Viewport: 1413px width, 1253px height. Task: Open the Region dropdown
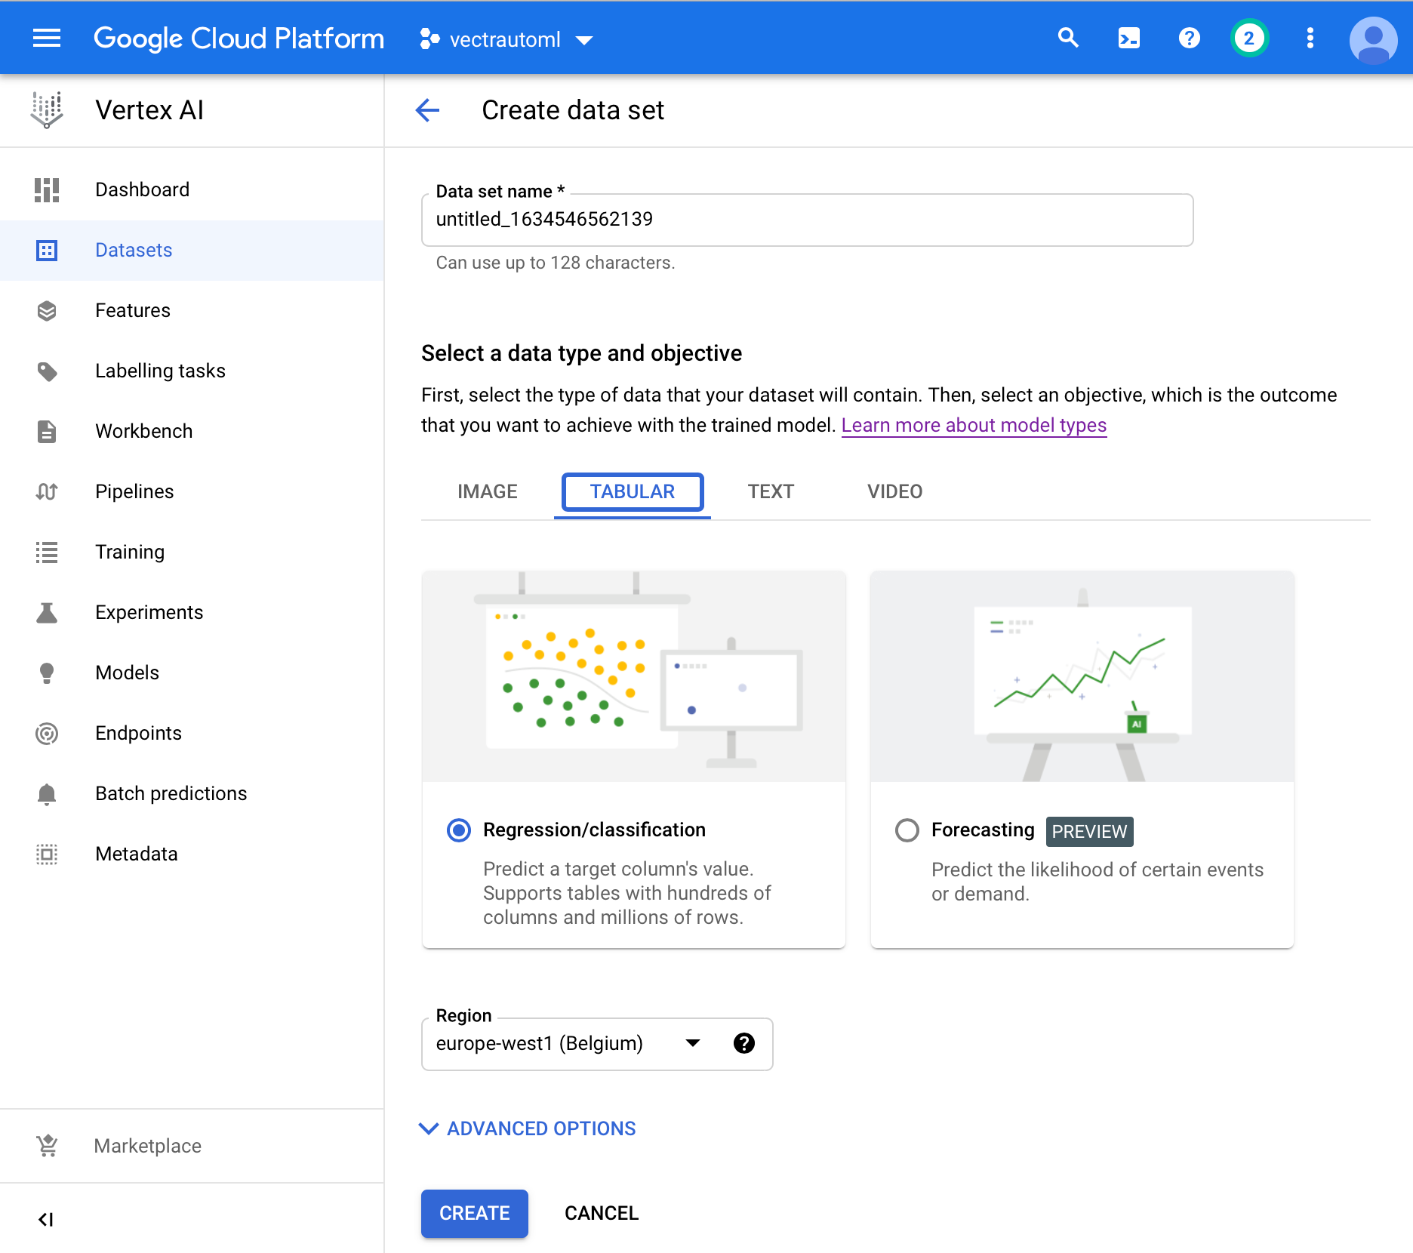click(x=691, y=1044)
